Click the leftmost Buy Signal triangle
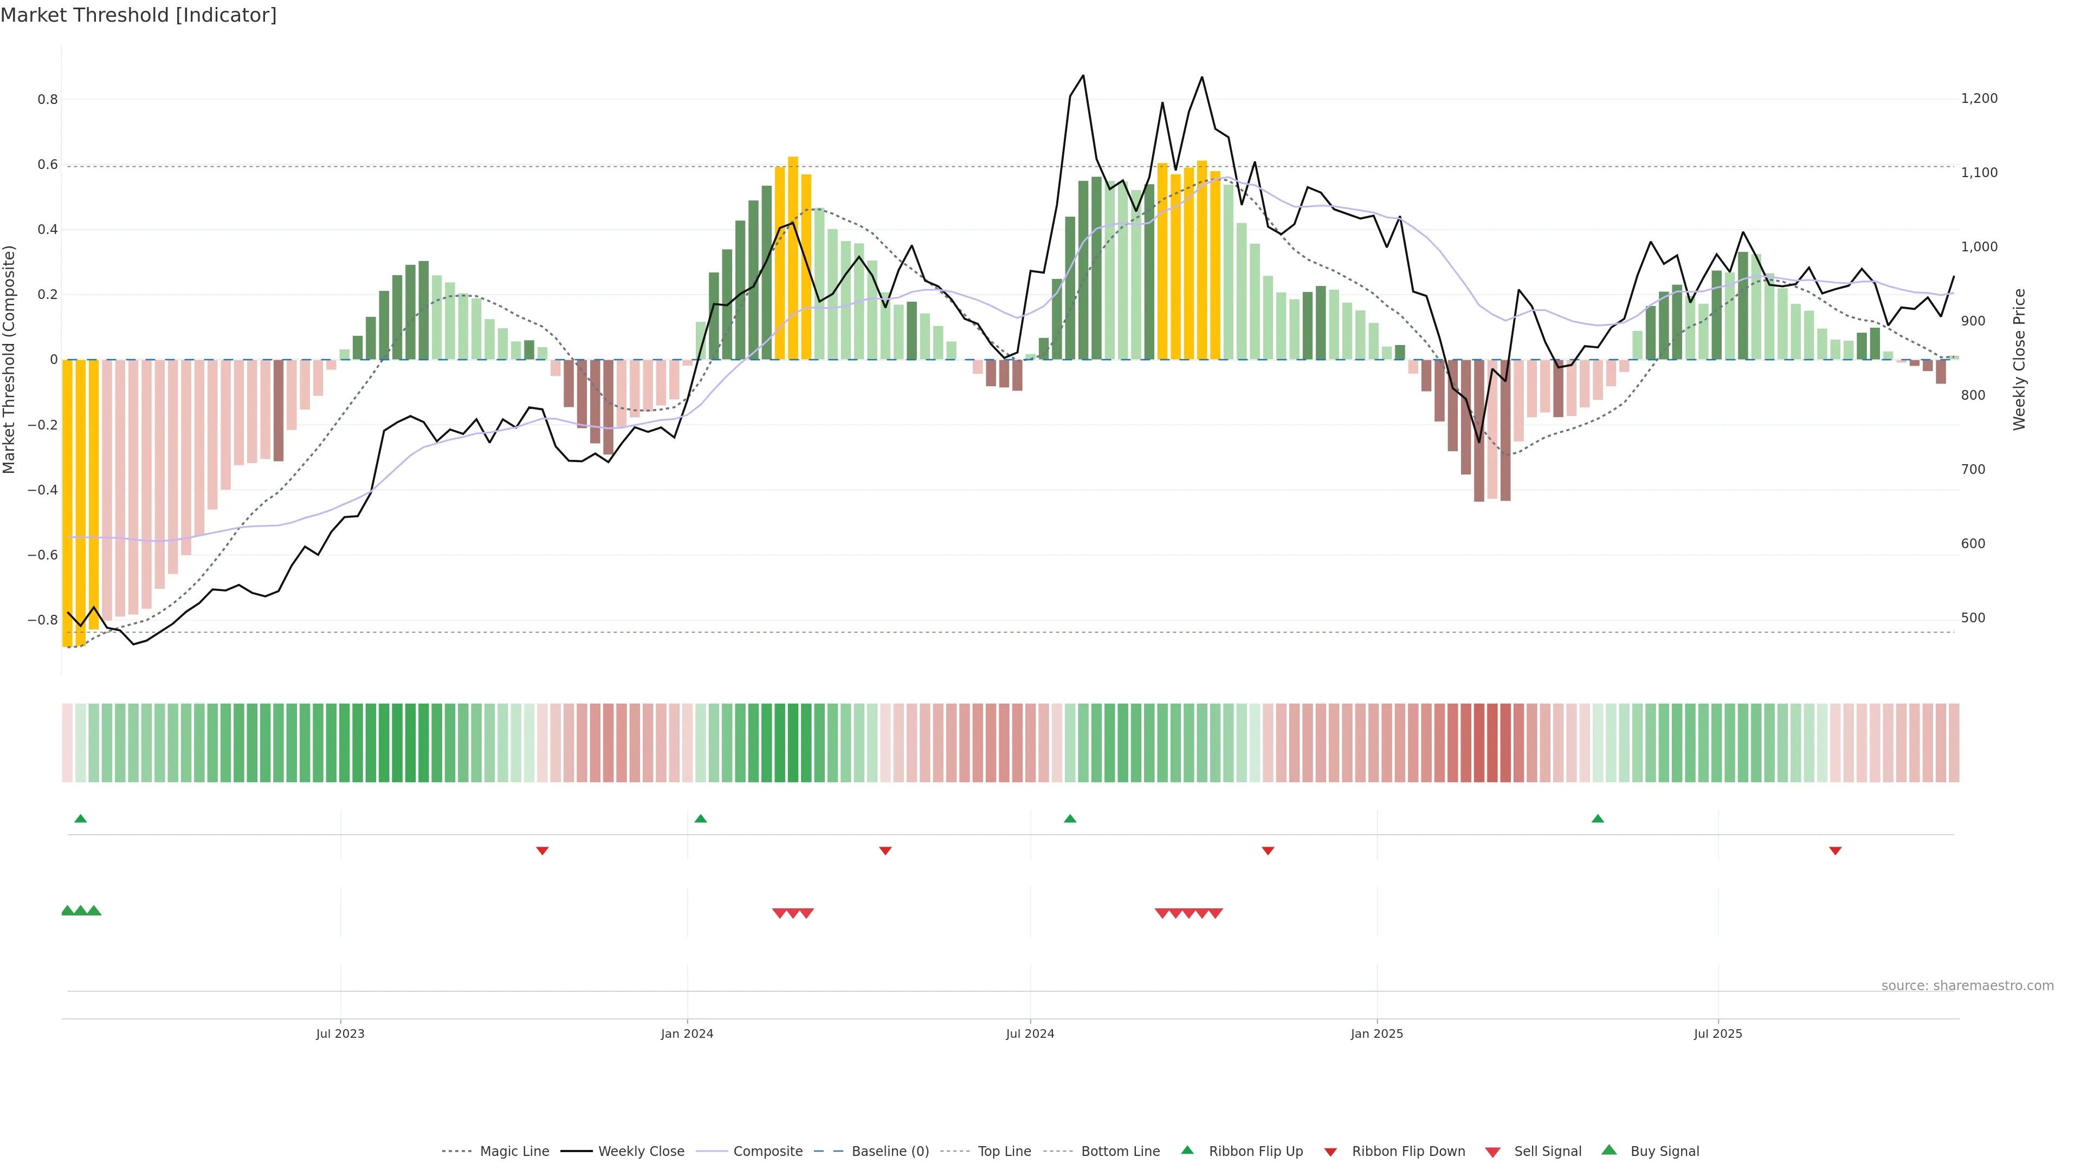 pos(68,911)
